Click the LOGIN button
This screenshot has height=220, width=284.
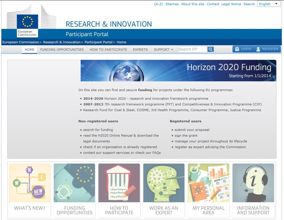pos(243,49)
